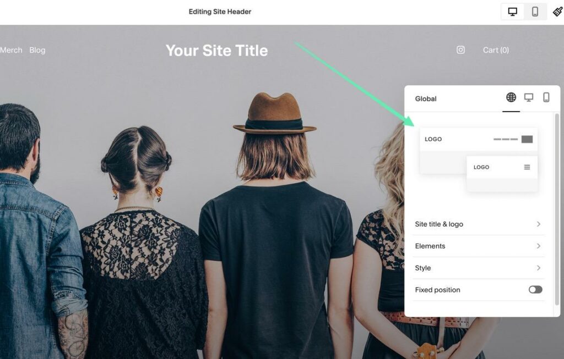Select the desktop icon in Global panel
The image size is (564, 359).
[529, 97]
